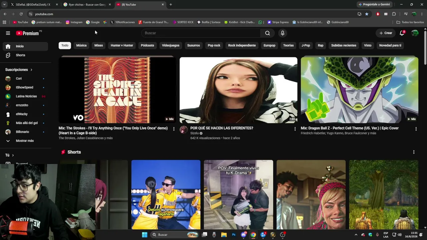427x240 pixels.
Task: Reload the page in Chrome
Action: pyautogui.click(x=21, y=14)
